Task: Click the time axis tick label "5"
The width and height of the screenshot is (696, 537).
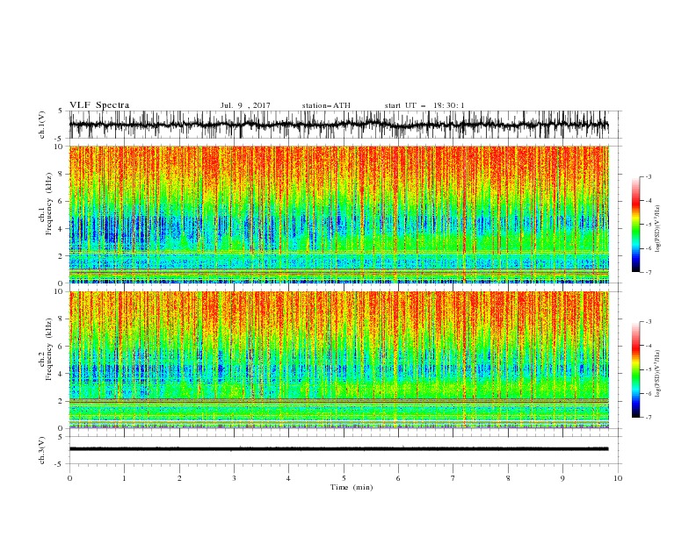Action: pos(344,478)
